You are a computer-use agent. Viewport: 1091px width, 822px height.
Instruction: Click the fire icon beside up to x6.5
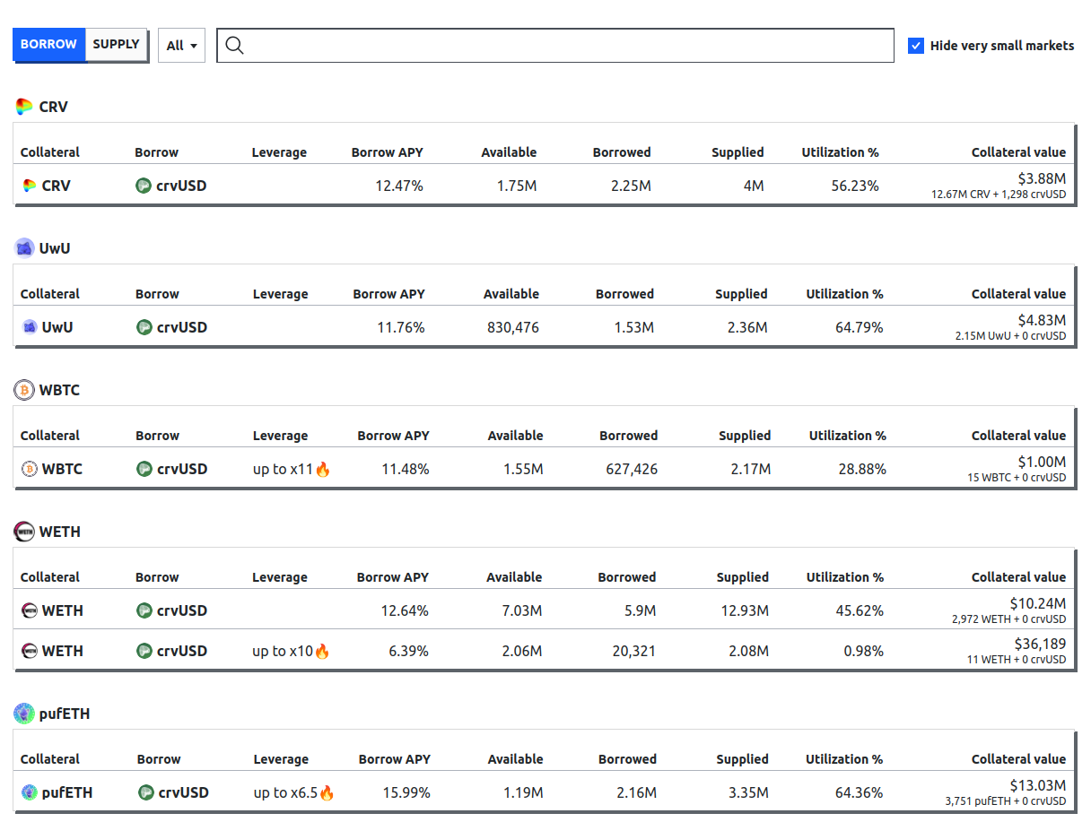tap(327, 792)
